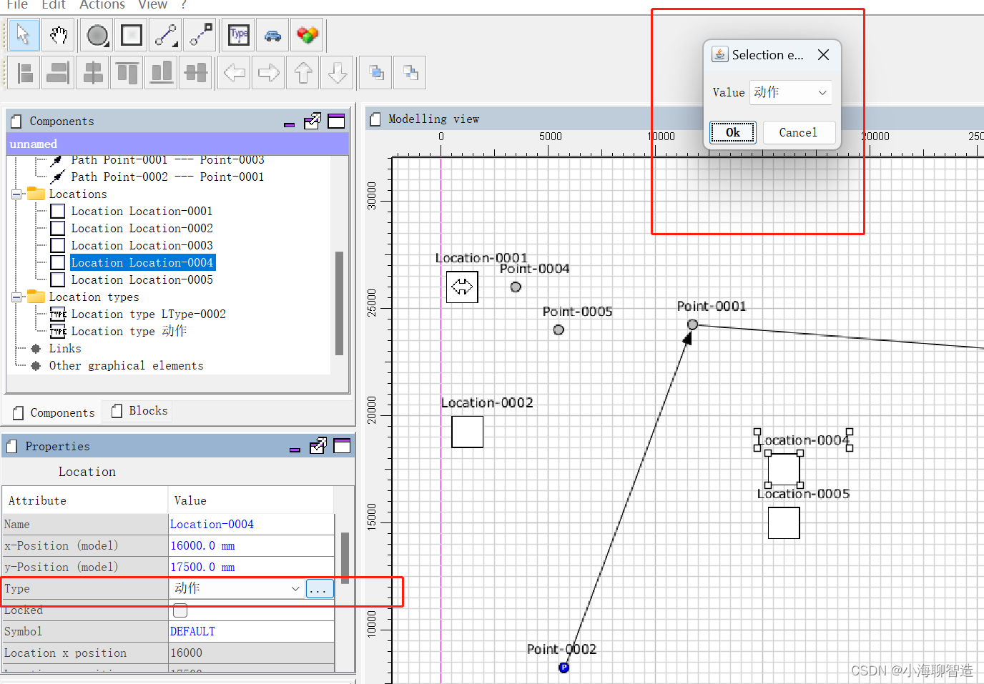Select the dashed link tool
This screenshot has width=984, height=684.
pyautogui.click(x=201, y=35)
